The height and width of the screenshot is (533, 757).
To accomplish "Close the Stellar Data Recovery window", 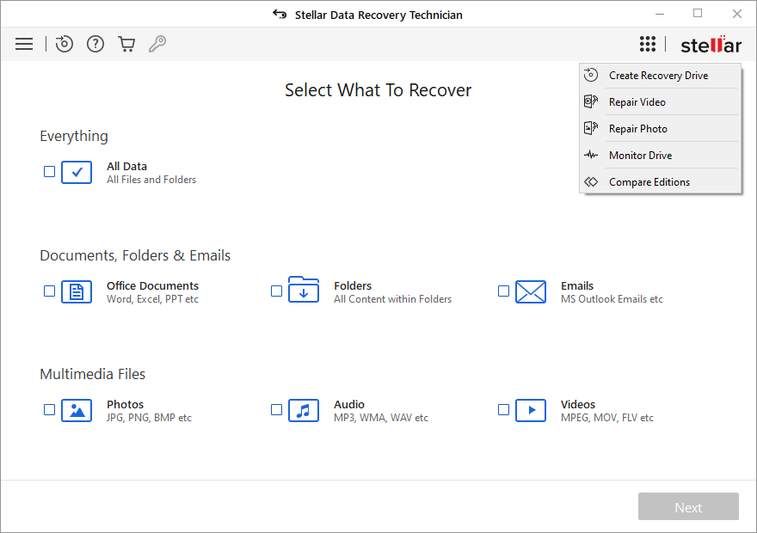I will [736, 14].
